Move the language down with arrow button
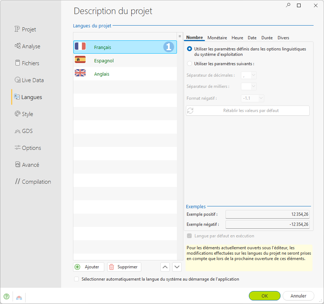The image size is (324, 304). point(177,267)
